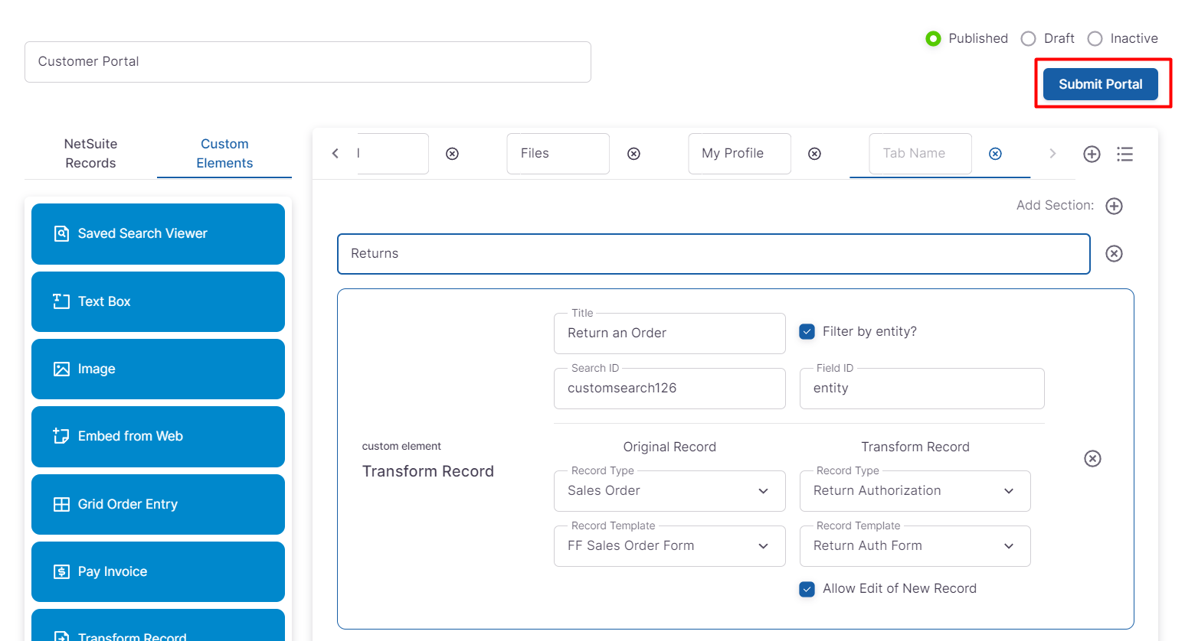Expand the Return Authorization record type dropdown
Screen dimensions: 1185x641
[x=914, y=491]
